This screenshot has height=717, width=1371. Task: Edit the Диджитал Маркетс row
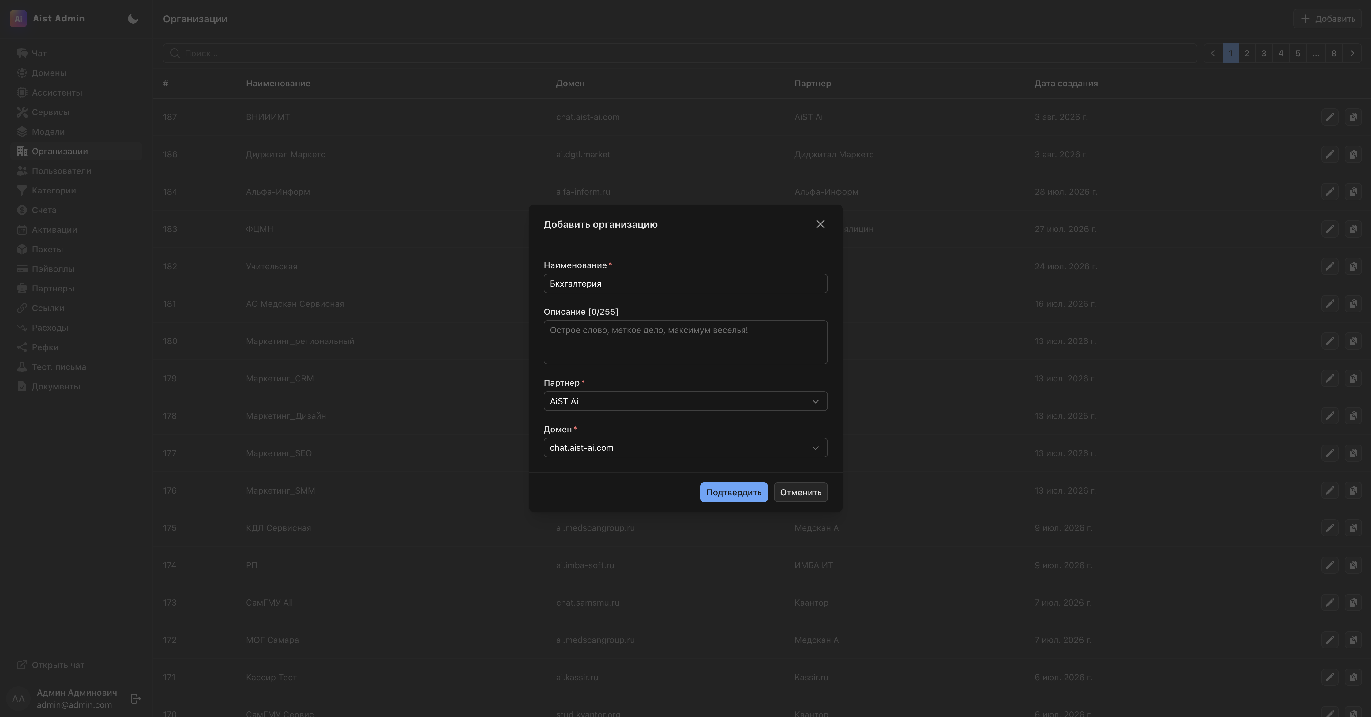(x=1329, y=154)
